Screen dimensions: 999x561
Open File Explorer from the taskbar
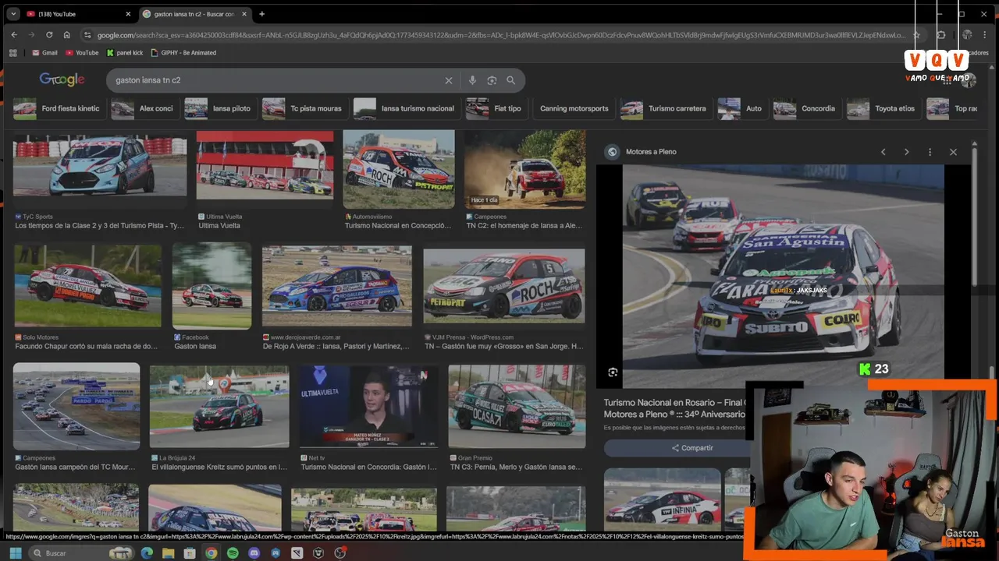point(169,553)
